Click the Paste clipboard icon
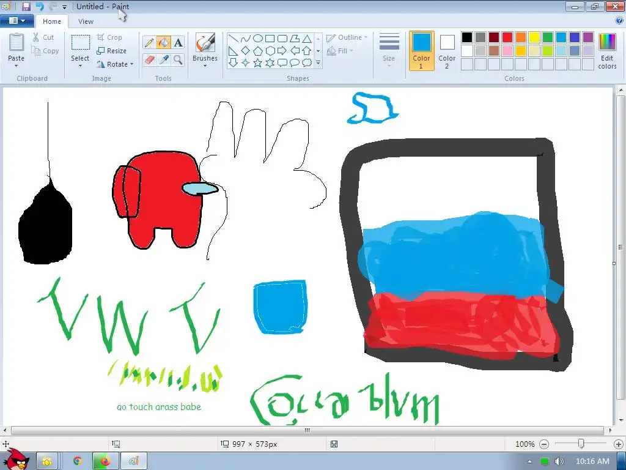The height and width of the screenshot is (470, 626). [17, 43]
